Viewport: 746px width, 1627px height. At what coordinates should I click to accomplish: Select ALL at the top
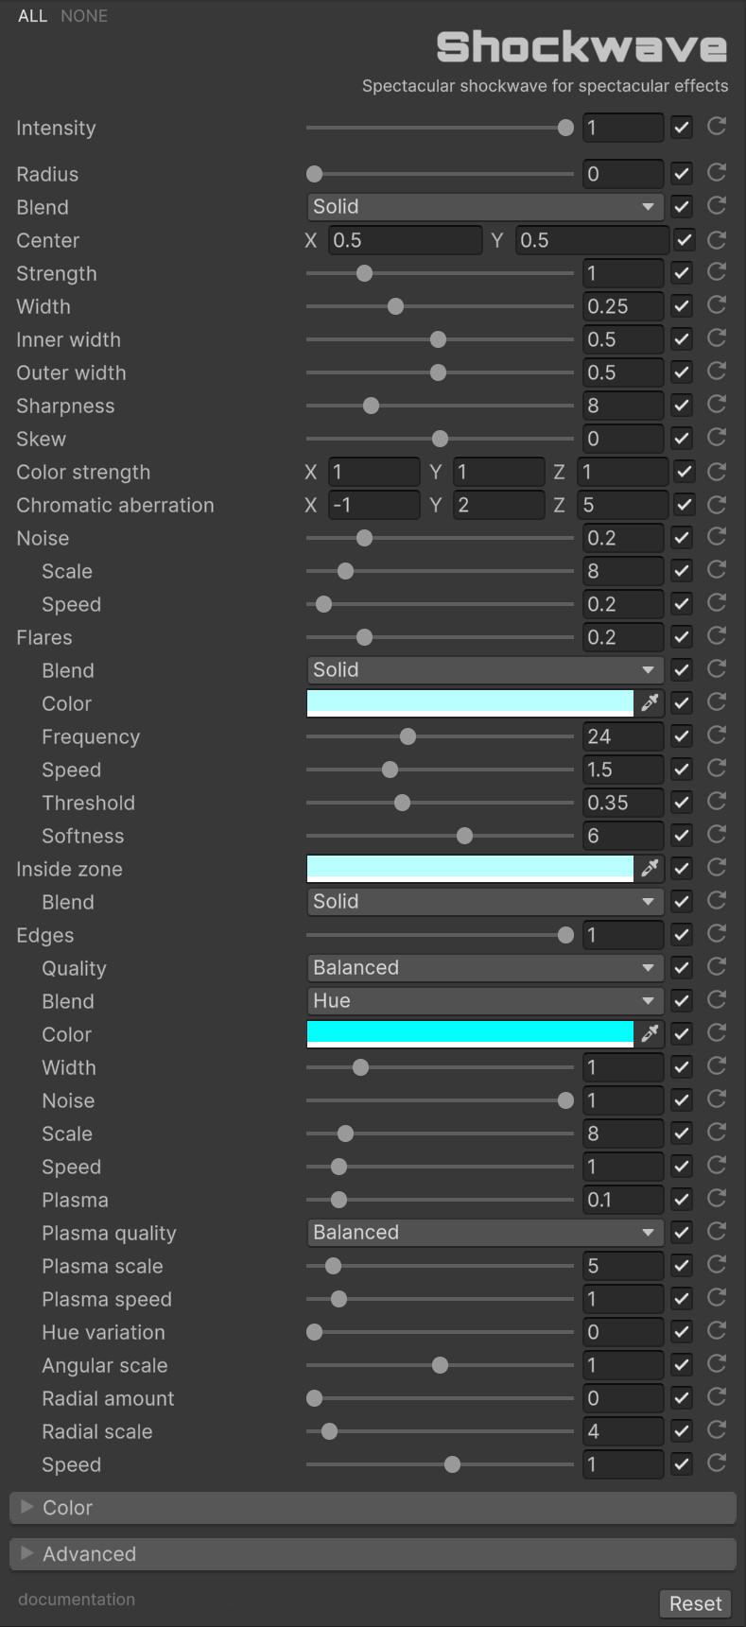pyautogui.click(x=32, y=16)
